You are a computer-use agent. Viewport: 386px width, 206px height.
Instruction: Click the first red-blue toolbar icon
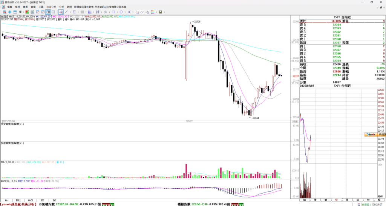pyautogui.click(x=5, y=12)
